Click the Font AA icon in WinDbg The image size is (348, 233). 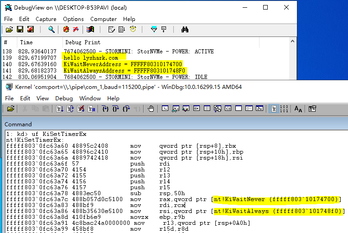coord(298,109)
